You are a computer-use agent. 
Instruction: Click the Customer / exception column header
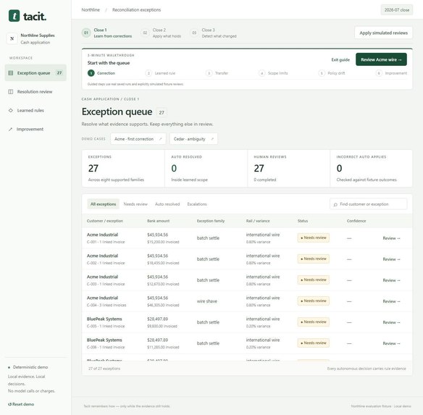pyautogui.click(x=105, y=221)
